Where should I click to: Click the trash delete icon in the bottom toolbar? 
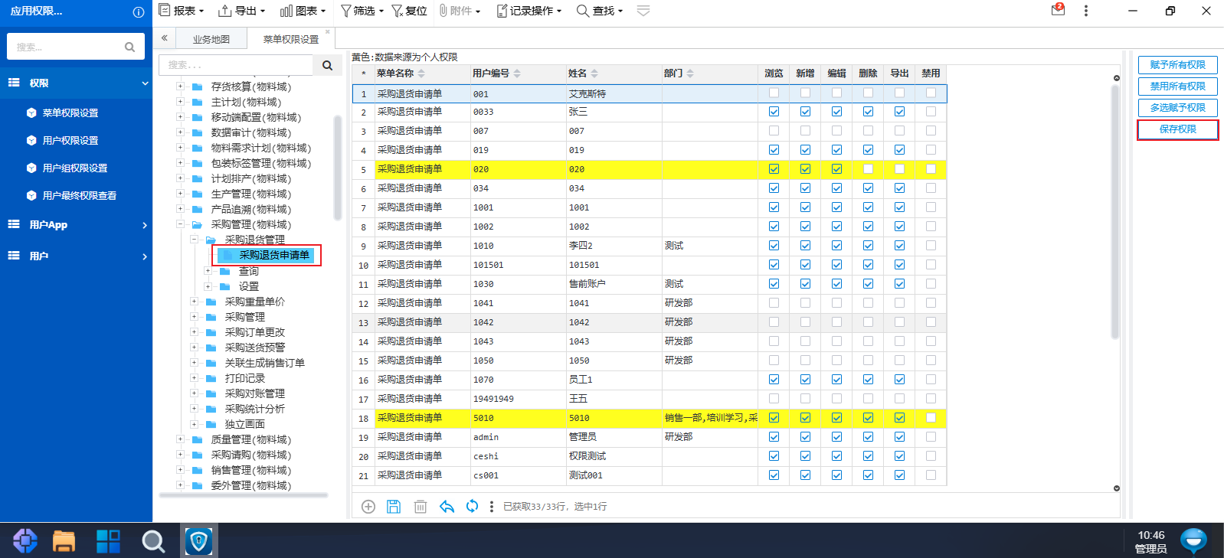coord(421,507)
